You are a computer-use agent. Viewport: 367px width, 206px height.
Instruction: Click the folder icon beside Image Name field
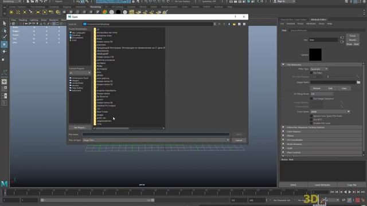coord(358,82)
